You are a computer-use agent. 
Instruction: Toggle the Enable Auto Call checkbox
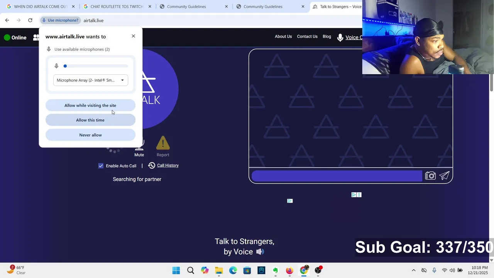[101, 166]
